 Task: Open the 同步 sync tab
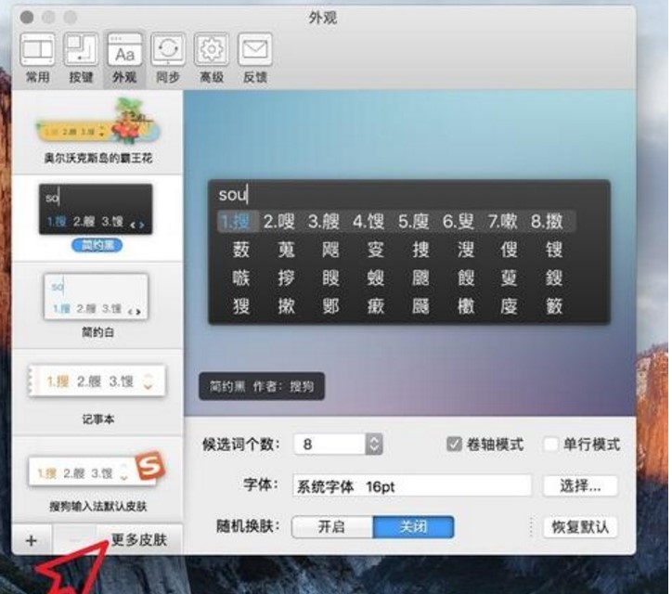click(x=168, y=58)
